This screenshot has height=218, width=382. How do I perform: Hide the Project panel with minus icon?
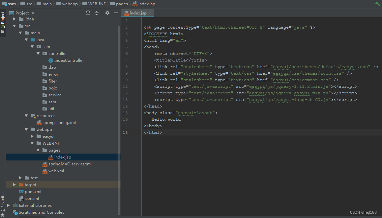pos(116,13)
